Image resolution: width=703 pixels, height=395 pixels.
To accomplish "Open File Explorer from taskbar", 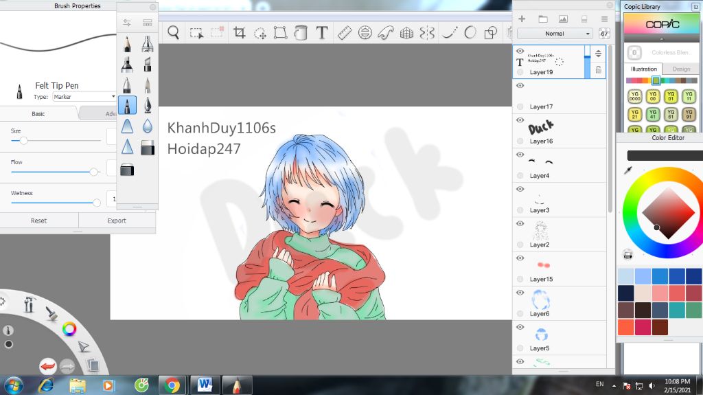I will coord(77,385).
